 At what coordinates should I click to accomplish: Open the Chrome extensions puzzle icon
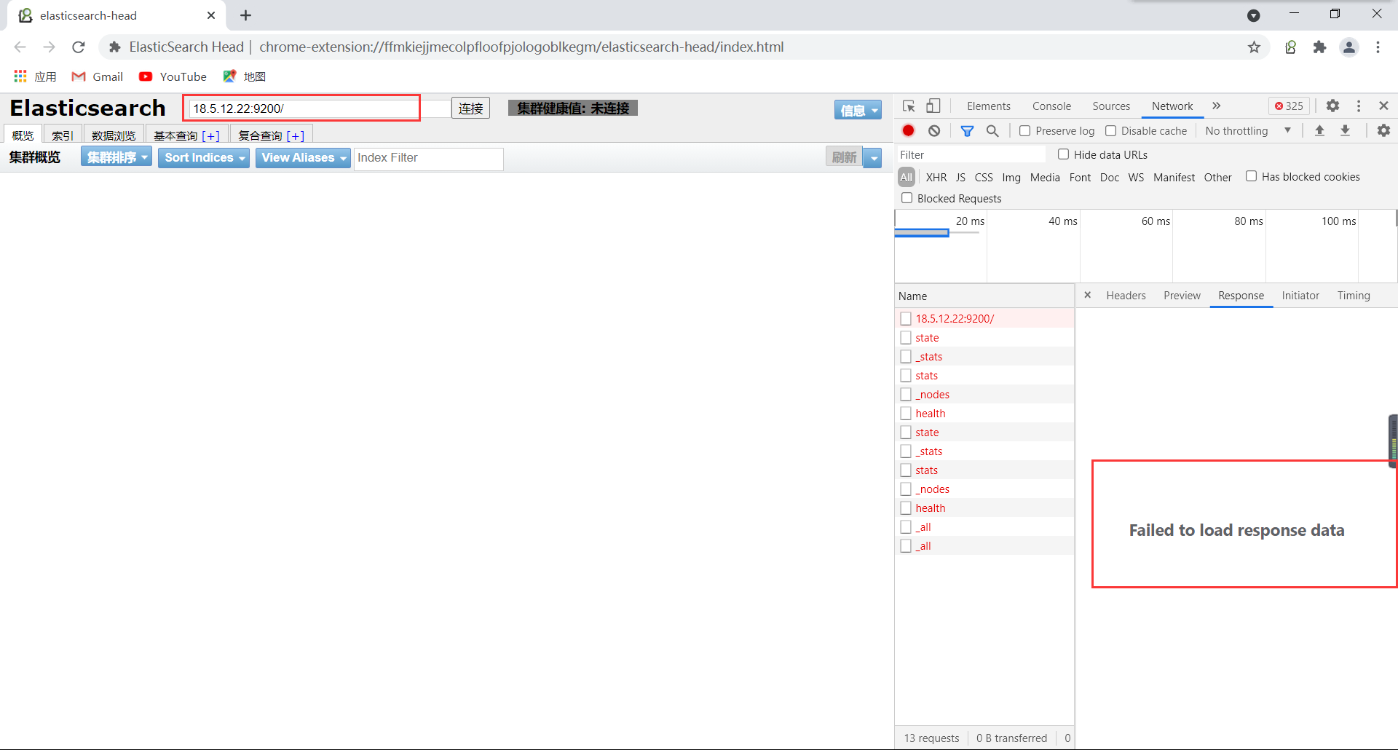pyautogui.click(x=1319, y=47)
